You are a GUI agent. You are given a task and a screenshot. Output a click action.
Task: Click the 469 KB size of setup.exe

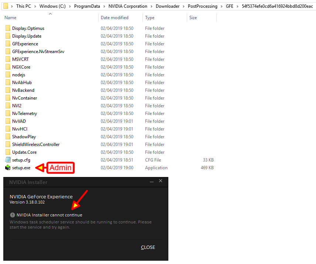pos(207,168)
